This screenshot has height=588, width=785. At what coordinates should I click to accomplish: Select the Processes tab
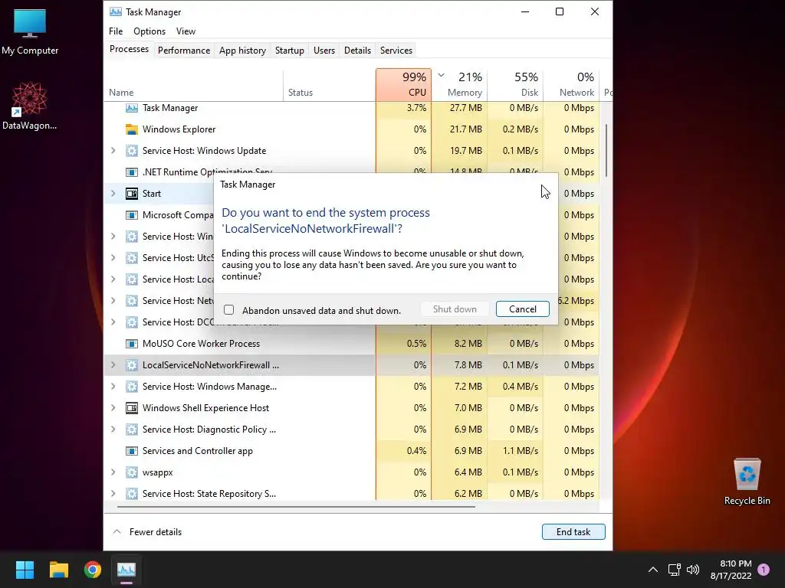coord(129,49)
